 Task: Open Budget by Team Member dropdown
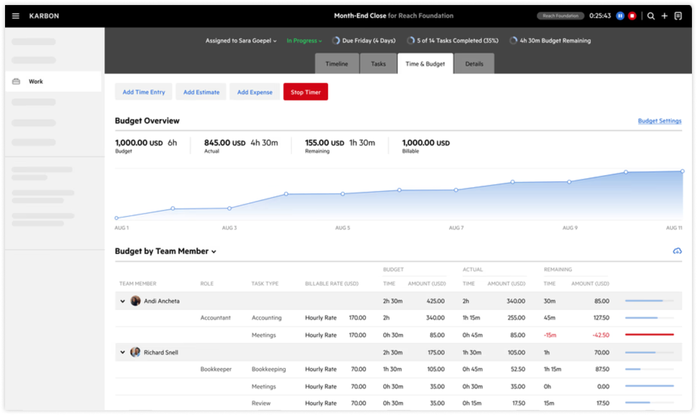click(x=165, y=251)
